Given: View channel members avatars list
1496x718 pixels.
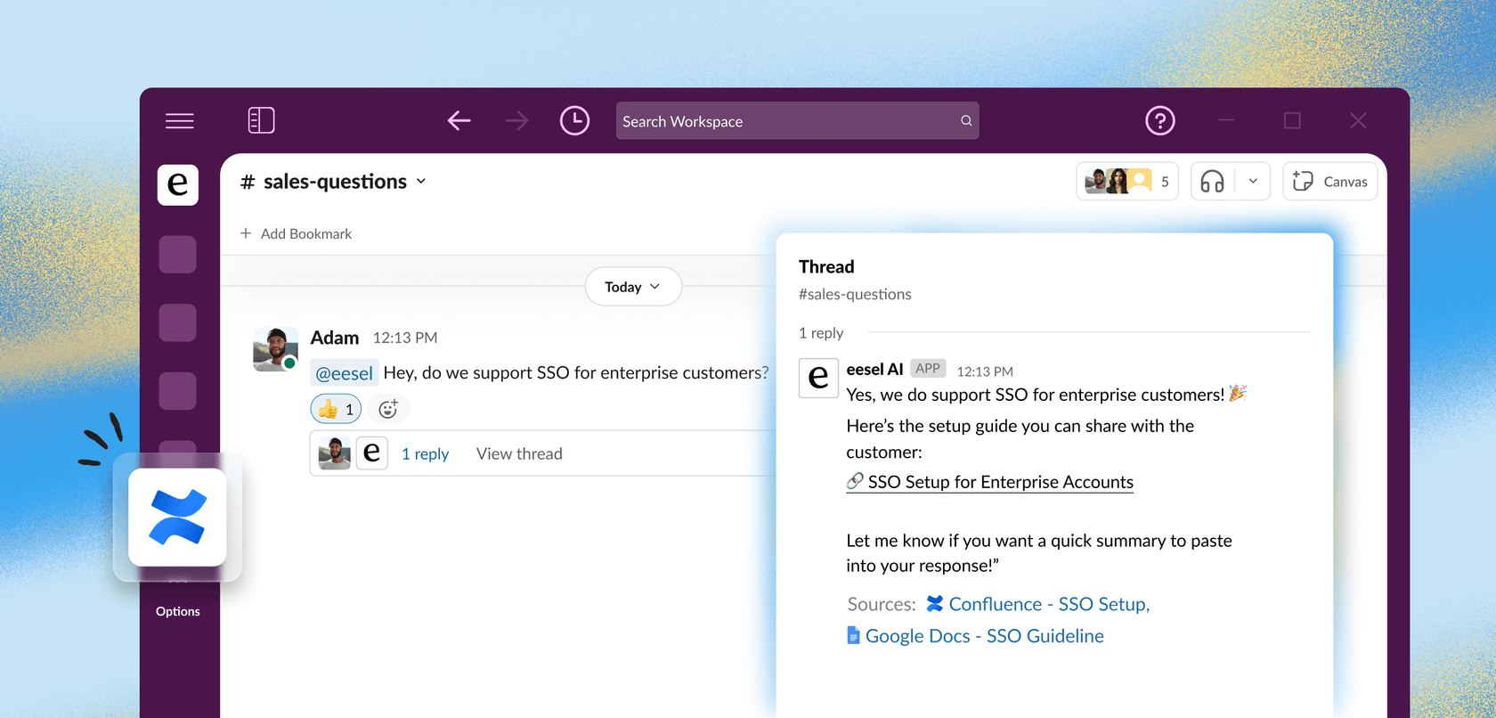Looking at the screenshot, I should (1126, 182).
